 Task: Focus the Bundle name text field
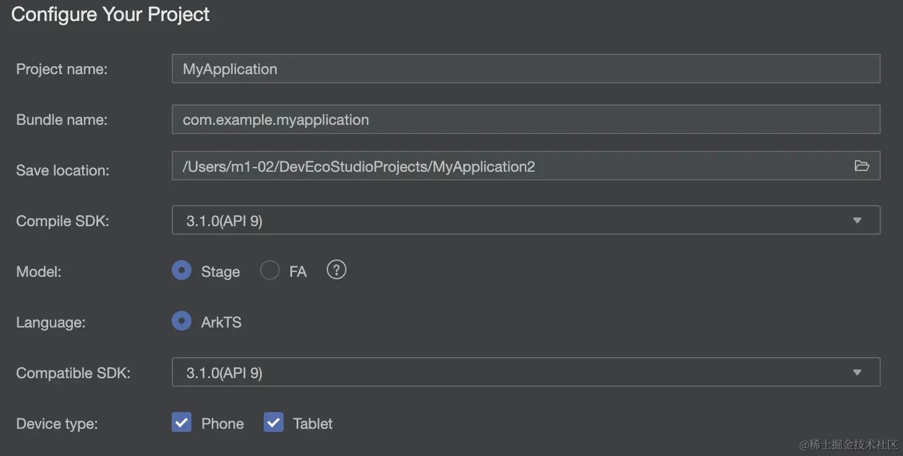coord(525,119)
